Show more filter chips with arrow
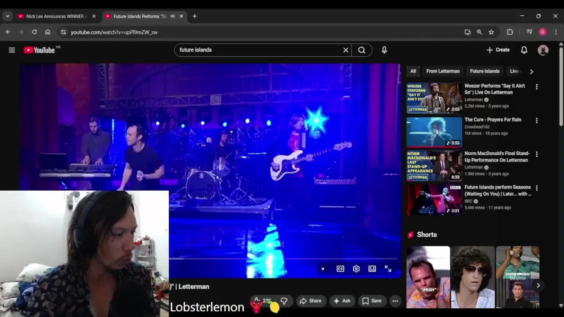 [531, 71]
